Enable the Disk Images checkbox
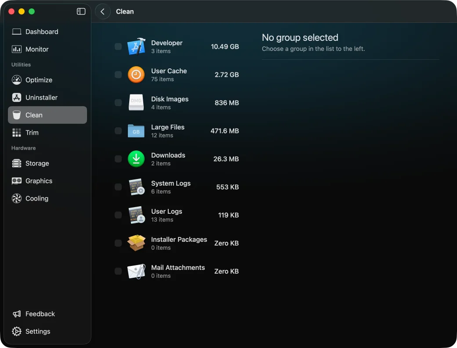 click(118, 103)
